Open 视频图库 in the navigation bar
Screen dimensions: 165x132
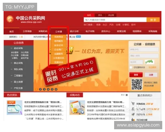pos(137,31)
